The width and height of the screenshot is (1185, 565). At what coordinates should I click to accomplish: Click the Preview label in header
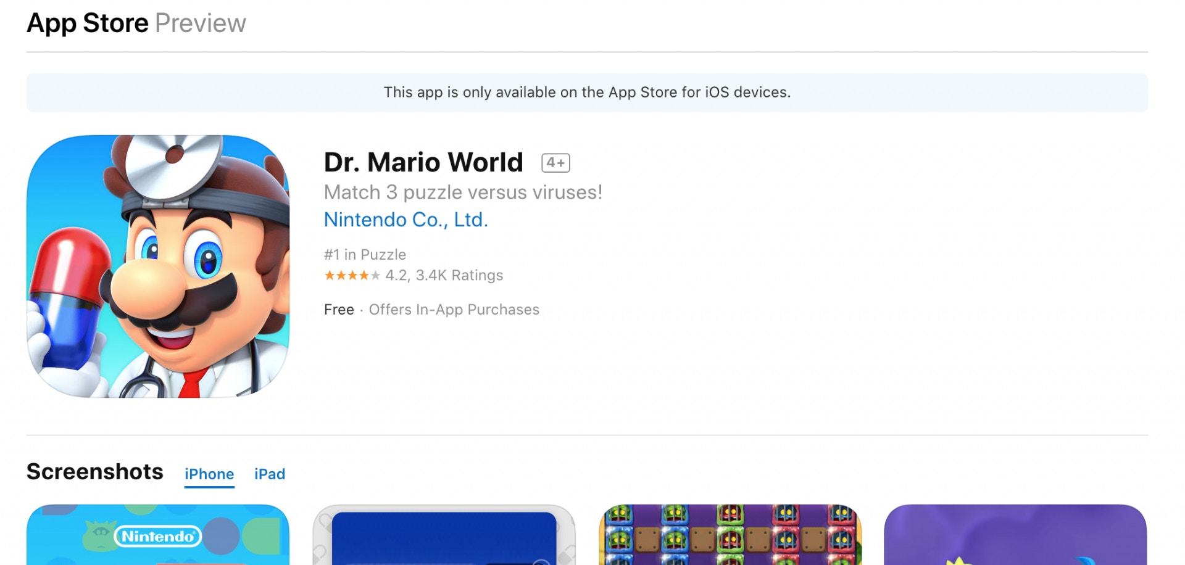pos(201,23)
